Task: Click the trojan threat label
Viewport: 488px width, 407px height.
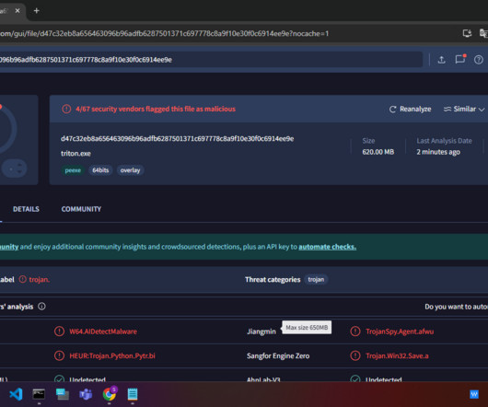Action: (40, 279)
